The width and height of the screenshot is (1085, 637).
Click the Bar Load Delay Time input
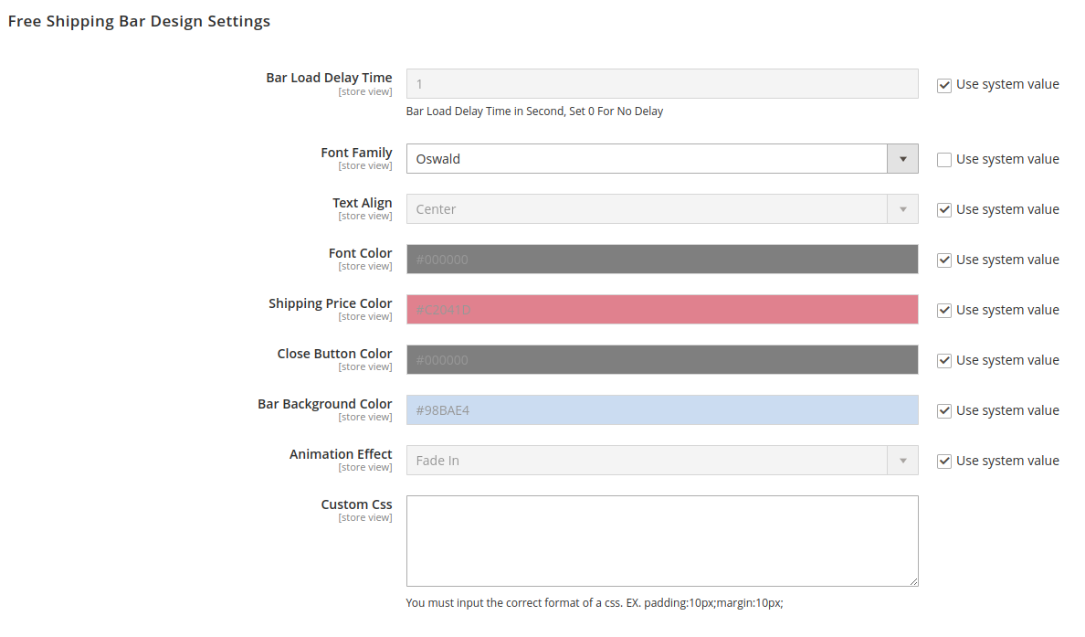(662, 84)
